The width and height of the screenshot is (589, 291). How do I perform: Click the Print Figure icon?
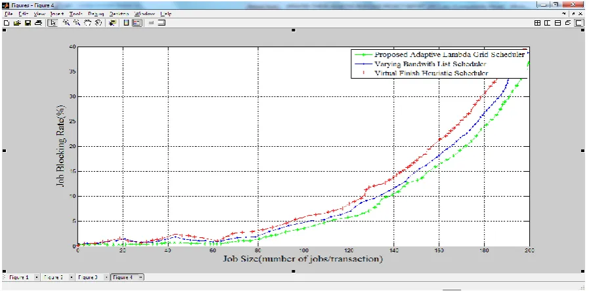pos(37,23)
